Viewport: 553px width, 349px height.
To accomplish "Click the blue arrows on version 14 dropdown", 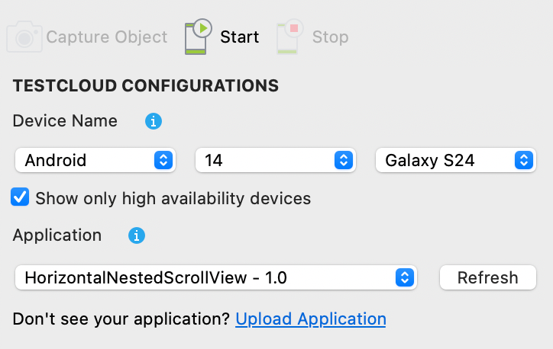I will coord(344,160).
